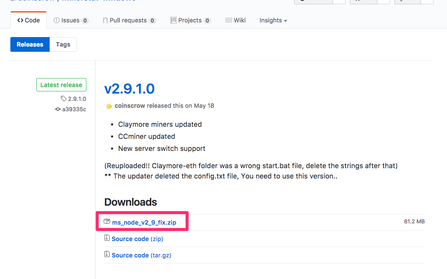Click the Projects board icon
447x279 pixels.
[x=173, y=20]
